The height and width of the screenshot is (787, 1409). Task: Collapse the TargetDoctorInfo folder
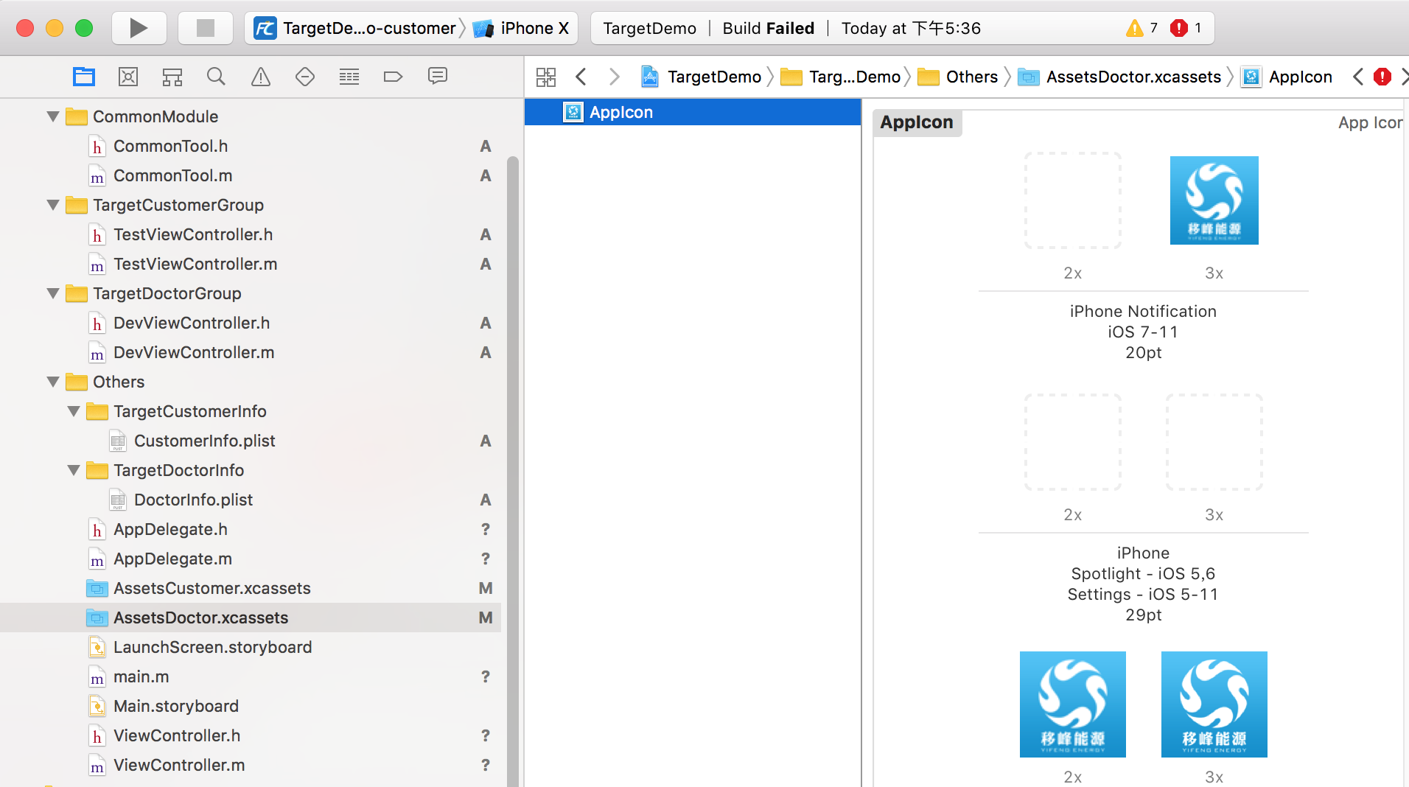(74, 470)
